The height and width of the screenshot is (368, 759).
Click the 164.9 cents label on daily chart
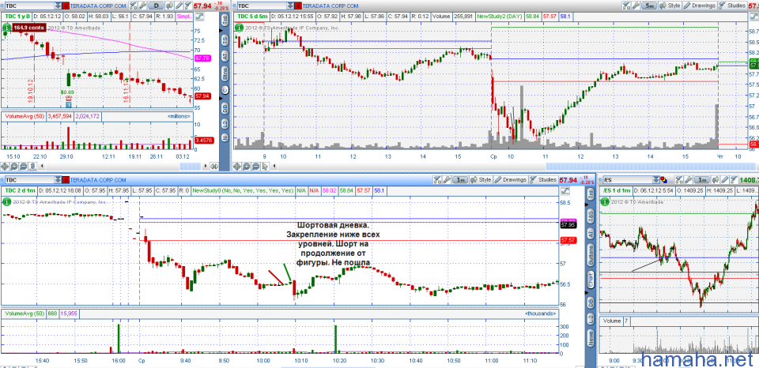coord(29,28)
